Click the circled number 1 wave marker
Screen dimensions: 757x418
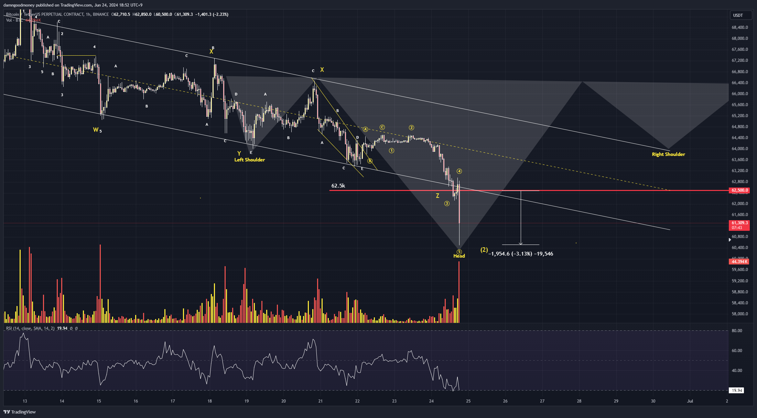pyautogui.click(x=391, y=150)
